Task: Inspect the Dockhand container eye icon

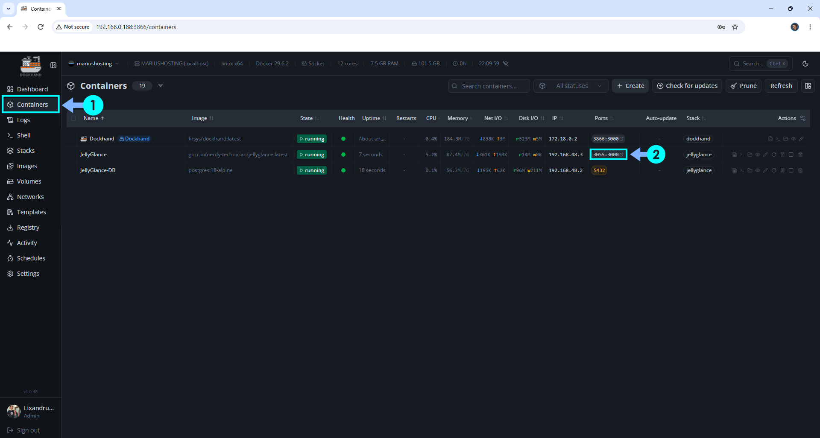Action: (x=794, y=139)
